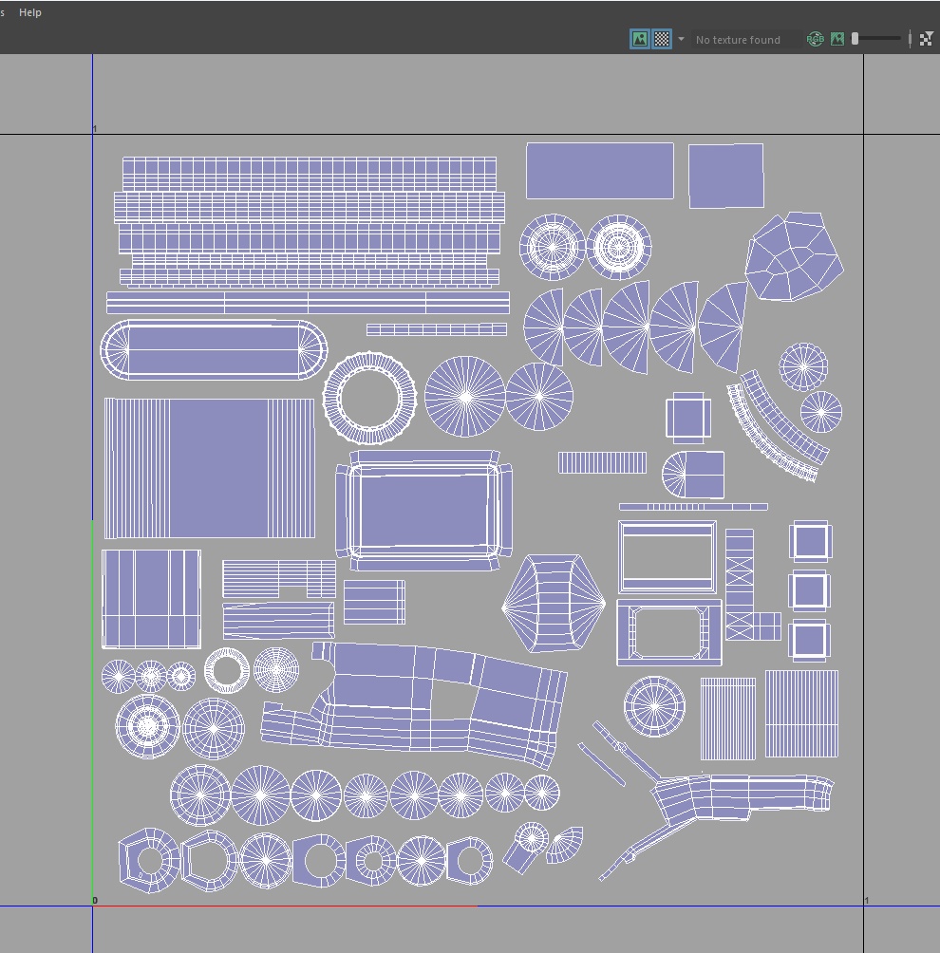
Task: Toggle the display image button
Action: (x=640, y=39)
